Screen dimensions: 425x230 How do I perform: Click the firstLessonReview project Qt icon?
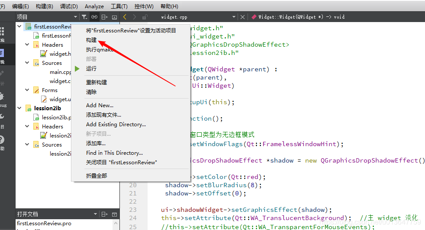(x=29, y=26)
